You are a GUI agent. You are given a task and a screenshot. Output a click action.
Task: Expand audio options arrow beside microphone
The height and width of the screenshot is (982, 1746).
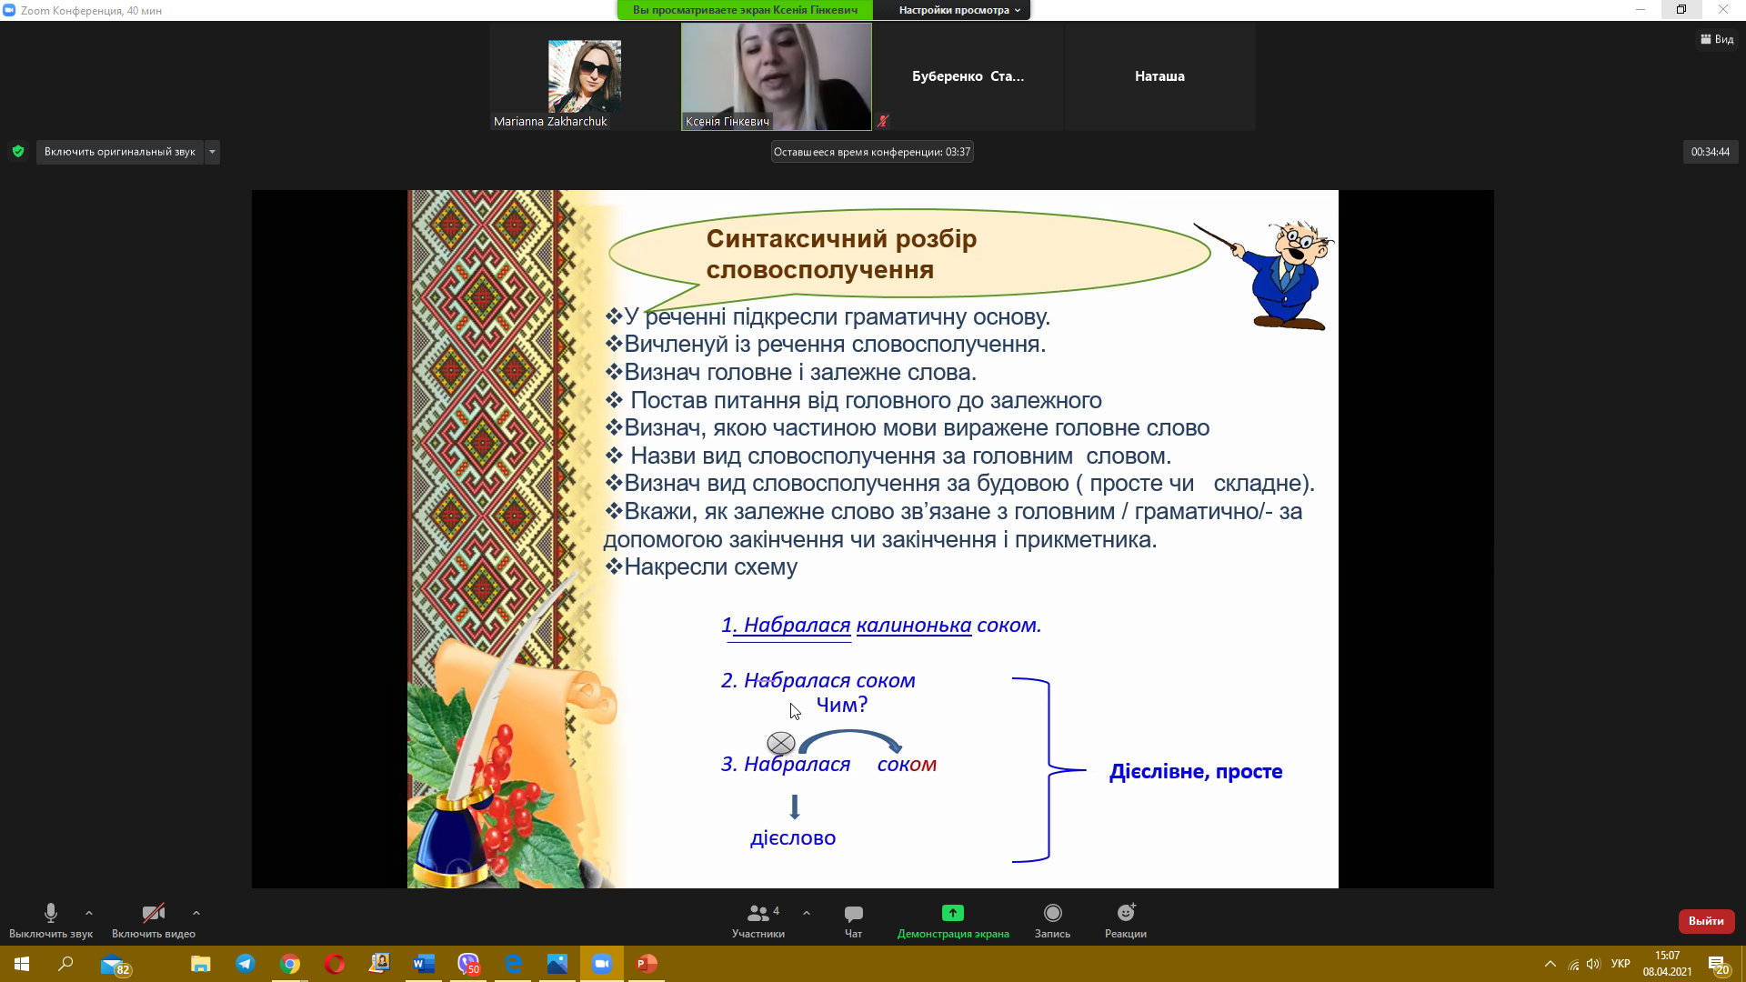(89, 913)
